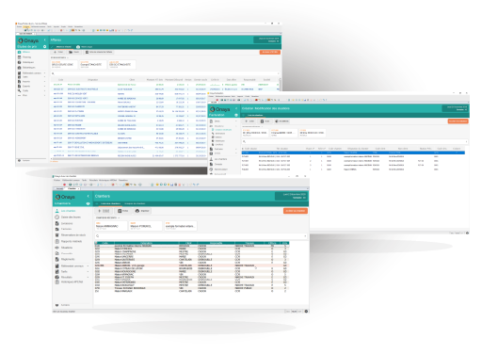Screen dimensions: 482x354
Task: Click the 'Fiche' button in the Facturation window
Action: click(x=265, y=121)
